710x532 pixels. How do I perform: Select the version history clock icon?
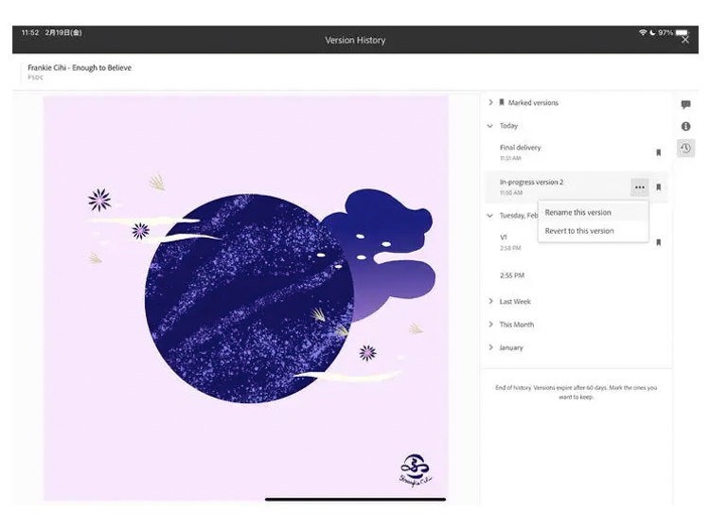click(x=685, y=148)
